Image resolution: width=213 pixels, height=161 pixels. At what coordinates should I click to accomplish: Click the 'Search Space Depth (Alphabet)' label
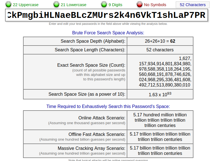pos(93,41)
